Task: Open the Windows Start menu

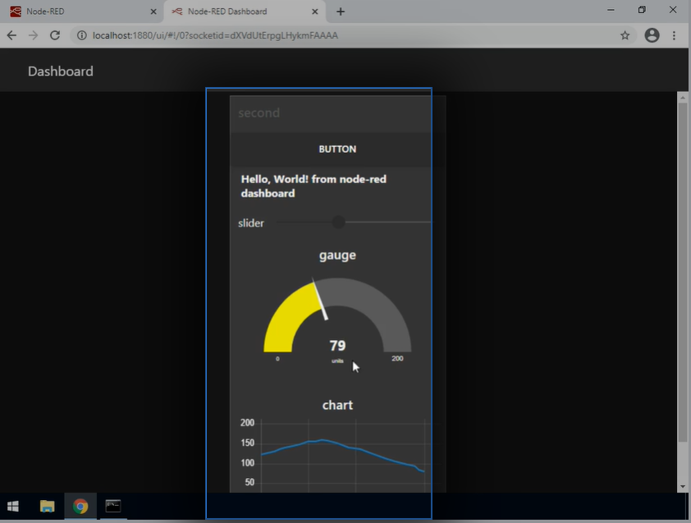Action: pos(13,507)
